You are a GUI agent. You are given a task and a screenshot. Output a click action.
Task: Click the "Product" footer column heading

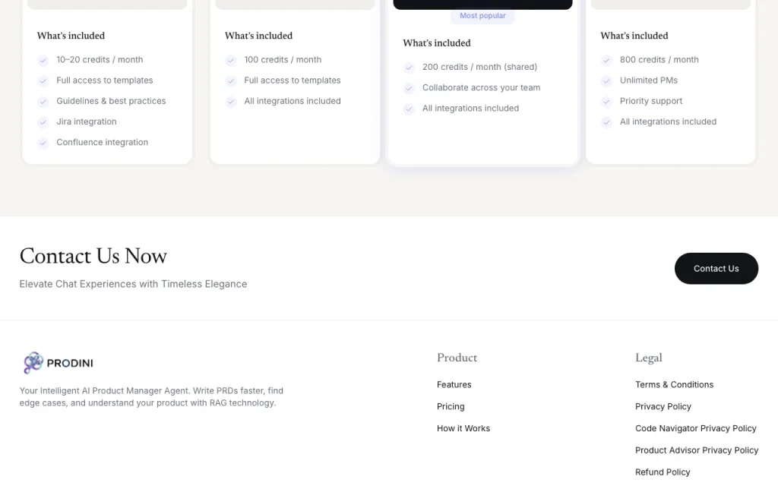[x=457, y=358]
